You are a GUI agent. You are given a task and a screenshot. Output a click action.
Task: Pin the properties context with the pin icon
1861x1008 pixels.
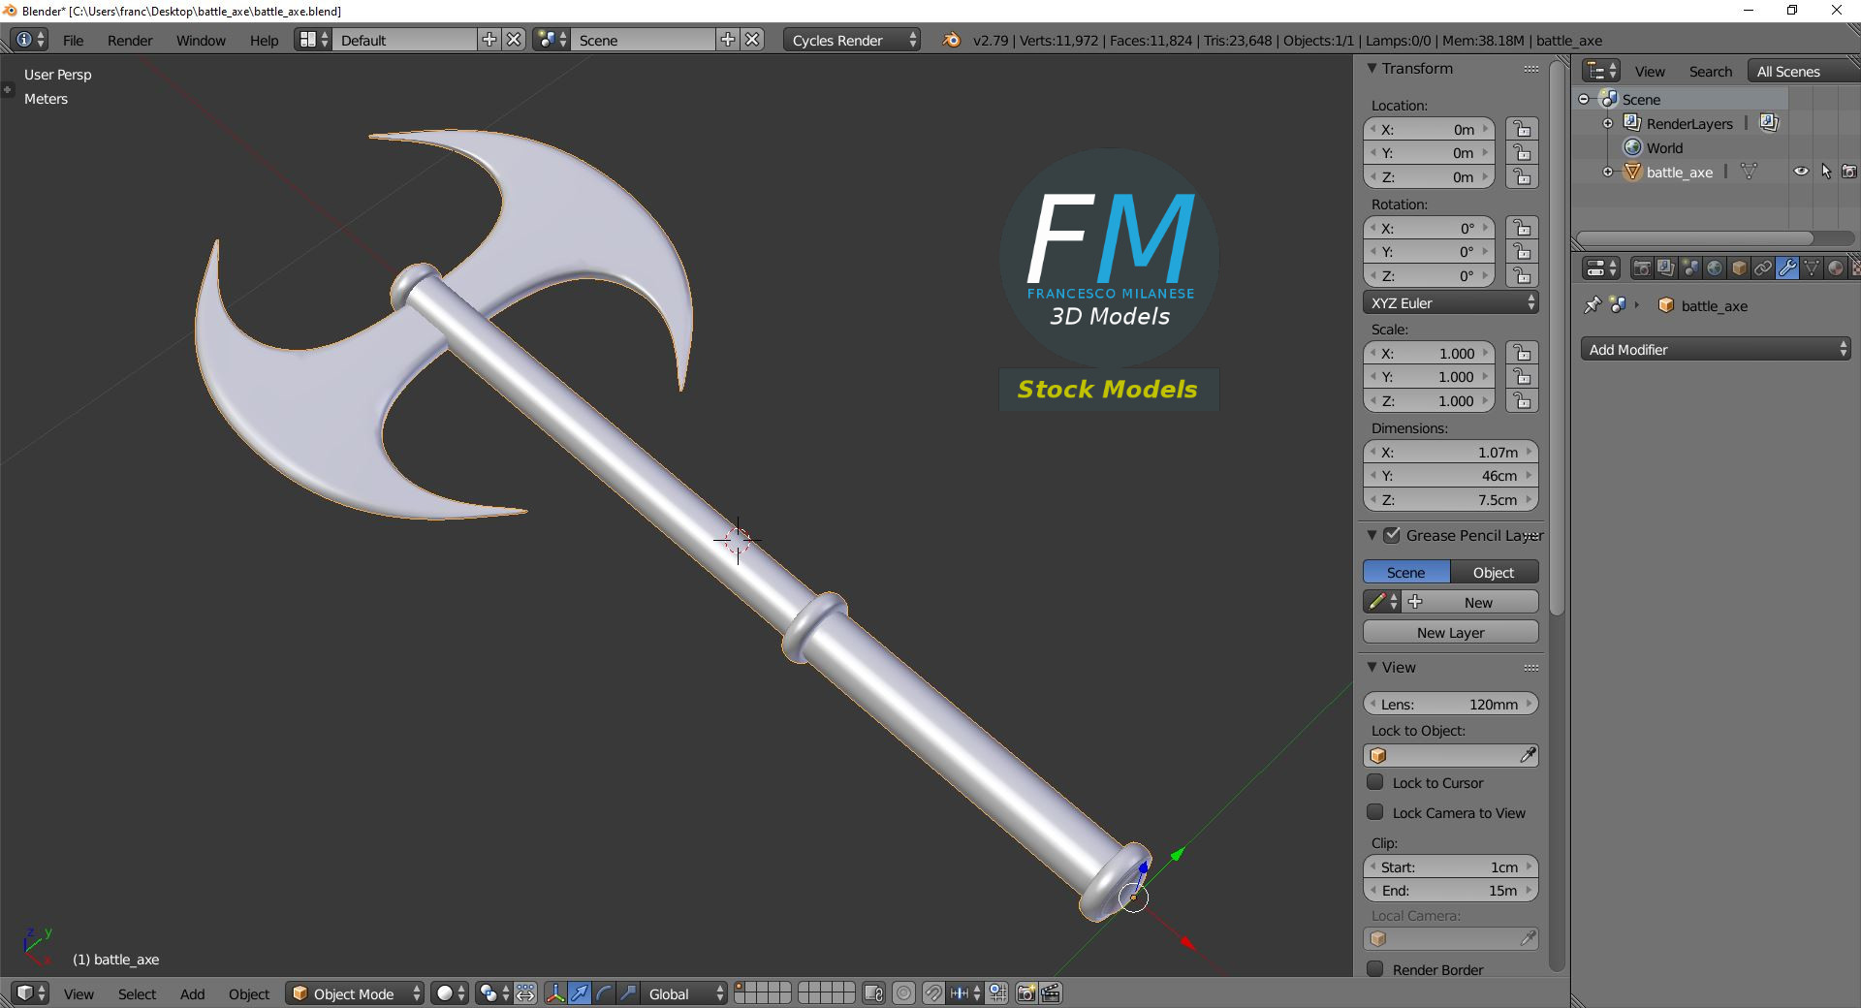point(1592,305)
